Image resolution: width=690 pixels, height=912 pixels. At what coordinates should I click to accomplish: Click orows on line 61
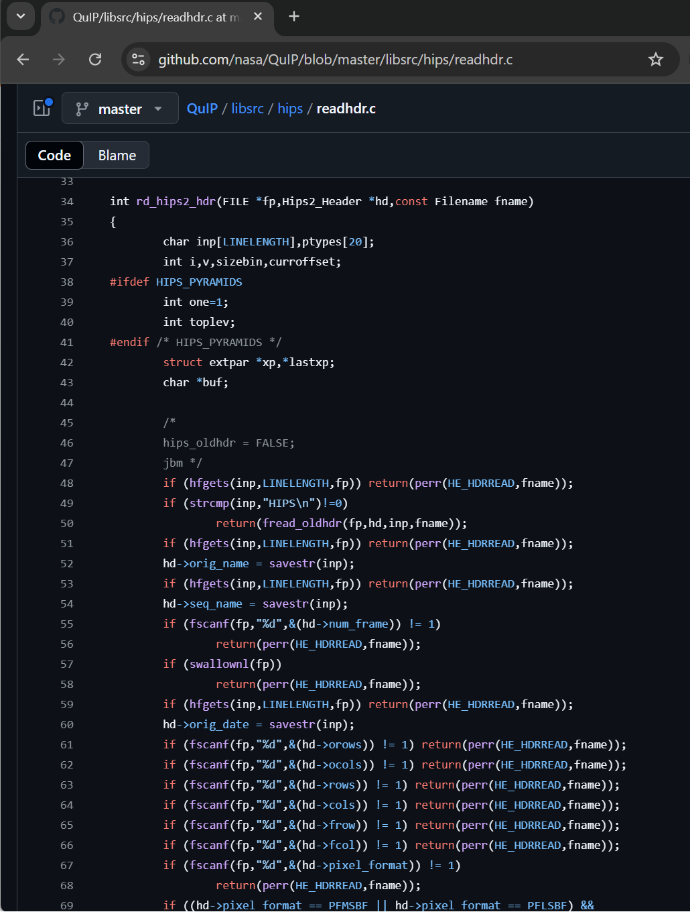point(346,744)
